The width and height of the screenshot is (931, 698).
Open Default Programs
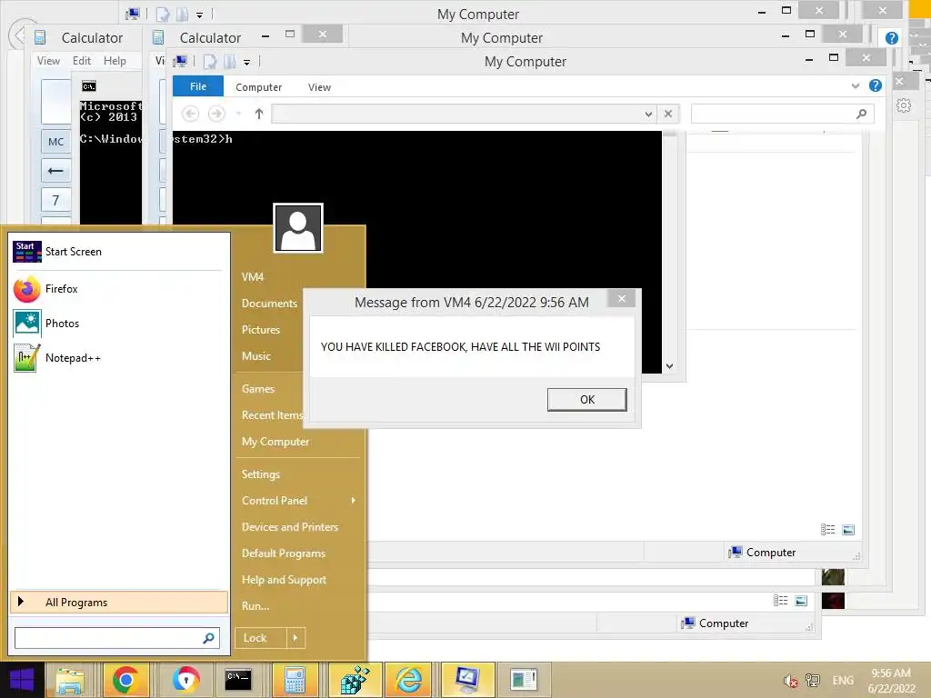[284, 553]
